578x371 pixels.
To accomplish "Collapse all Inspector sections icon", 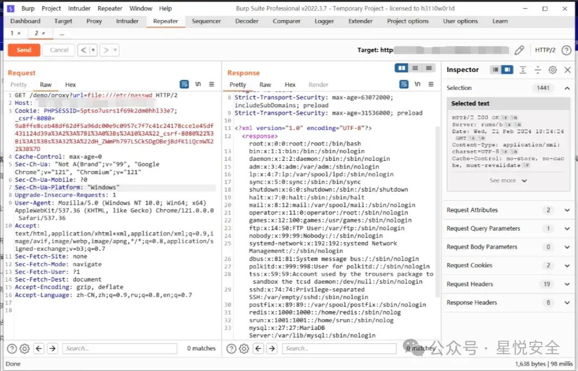I will [x=537, y=69].
